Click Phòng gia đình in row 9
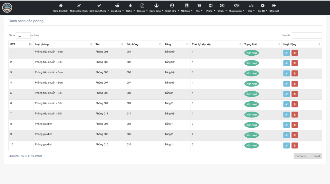Screen dimensions: 330x184 (x=44, y=134)
